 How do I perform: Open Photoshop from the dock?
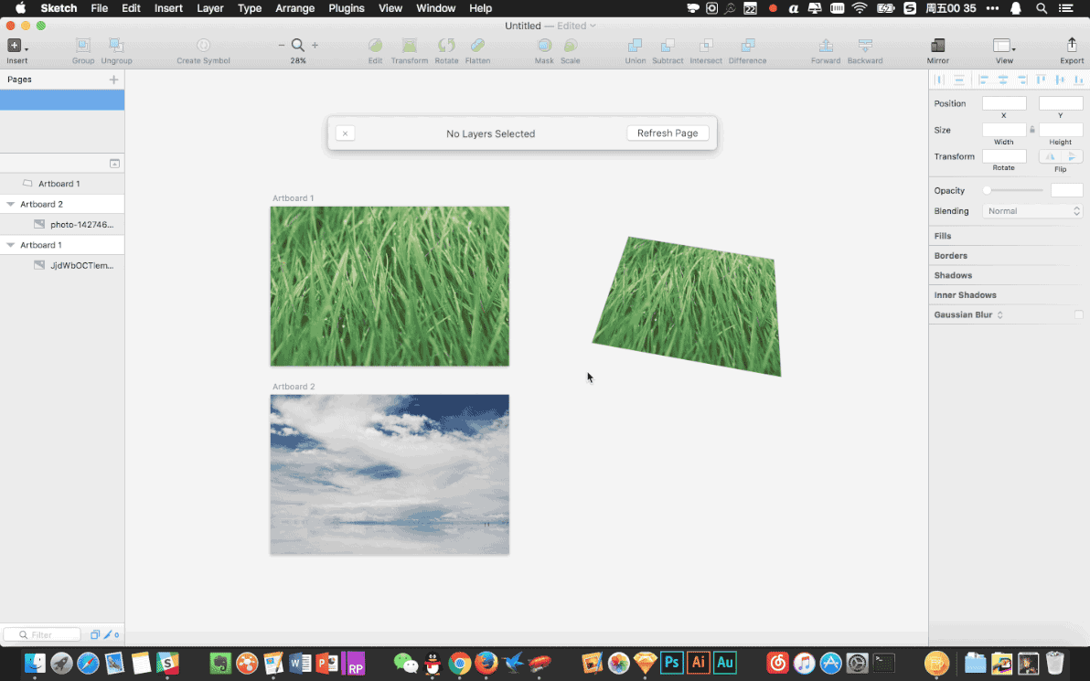click(x=671, y=662)
